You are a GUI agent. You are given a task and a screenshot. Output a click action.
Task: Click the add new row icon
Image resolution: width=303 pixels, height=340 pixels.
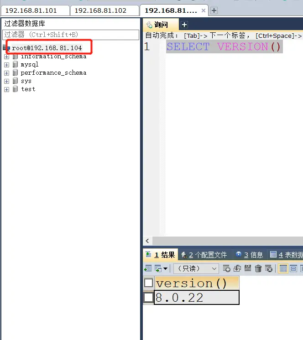(x=227, y=268)
